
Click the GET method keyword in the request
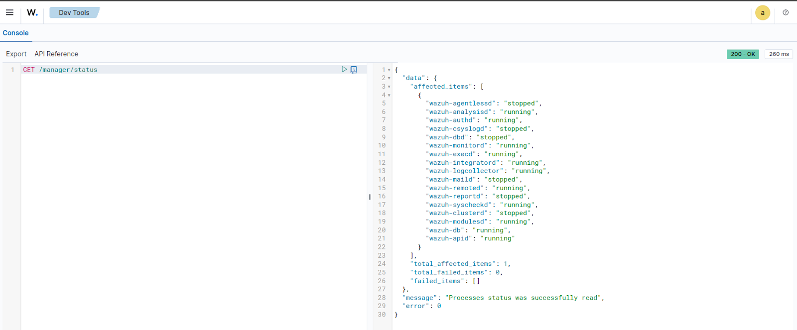coord(29,70)
